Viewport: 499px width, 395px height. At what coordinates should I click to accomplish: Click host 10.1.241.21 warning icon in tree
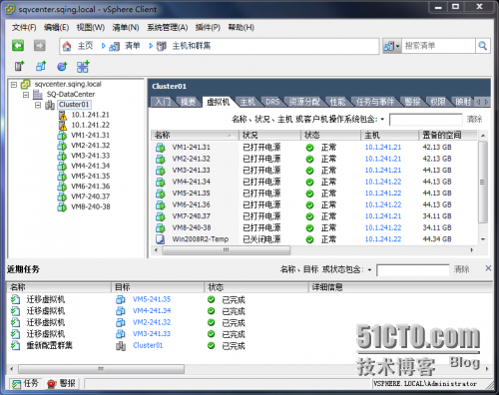point(62,115)
